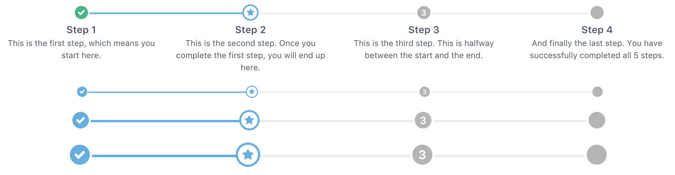Click the Step 2 description paragraph
Screen dimensions: 675x175
(x=250, y=55)
